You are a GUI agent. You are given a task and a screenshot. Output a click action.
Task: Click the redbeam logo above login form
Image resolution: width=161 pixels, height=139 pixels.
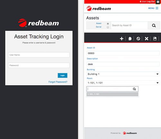pyautogui.click(x=39, y=23)
